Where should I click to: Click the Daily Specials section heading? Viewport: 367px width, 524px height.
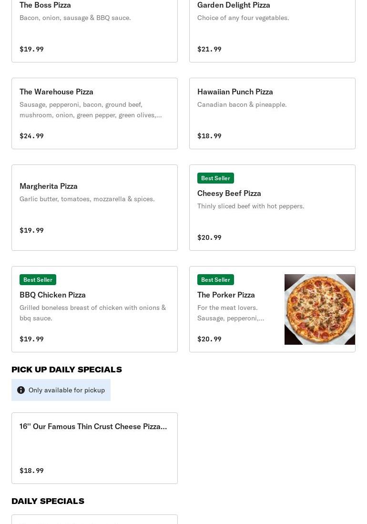(48, 501)
